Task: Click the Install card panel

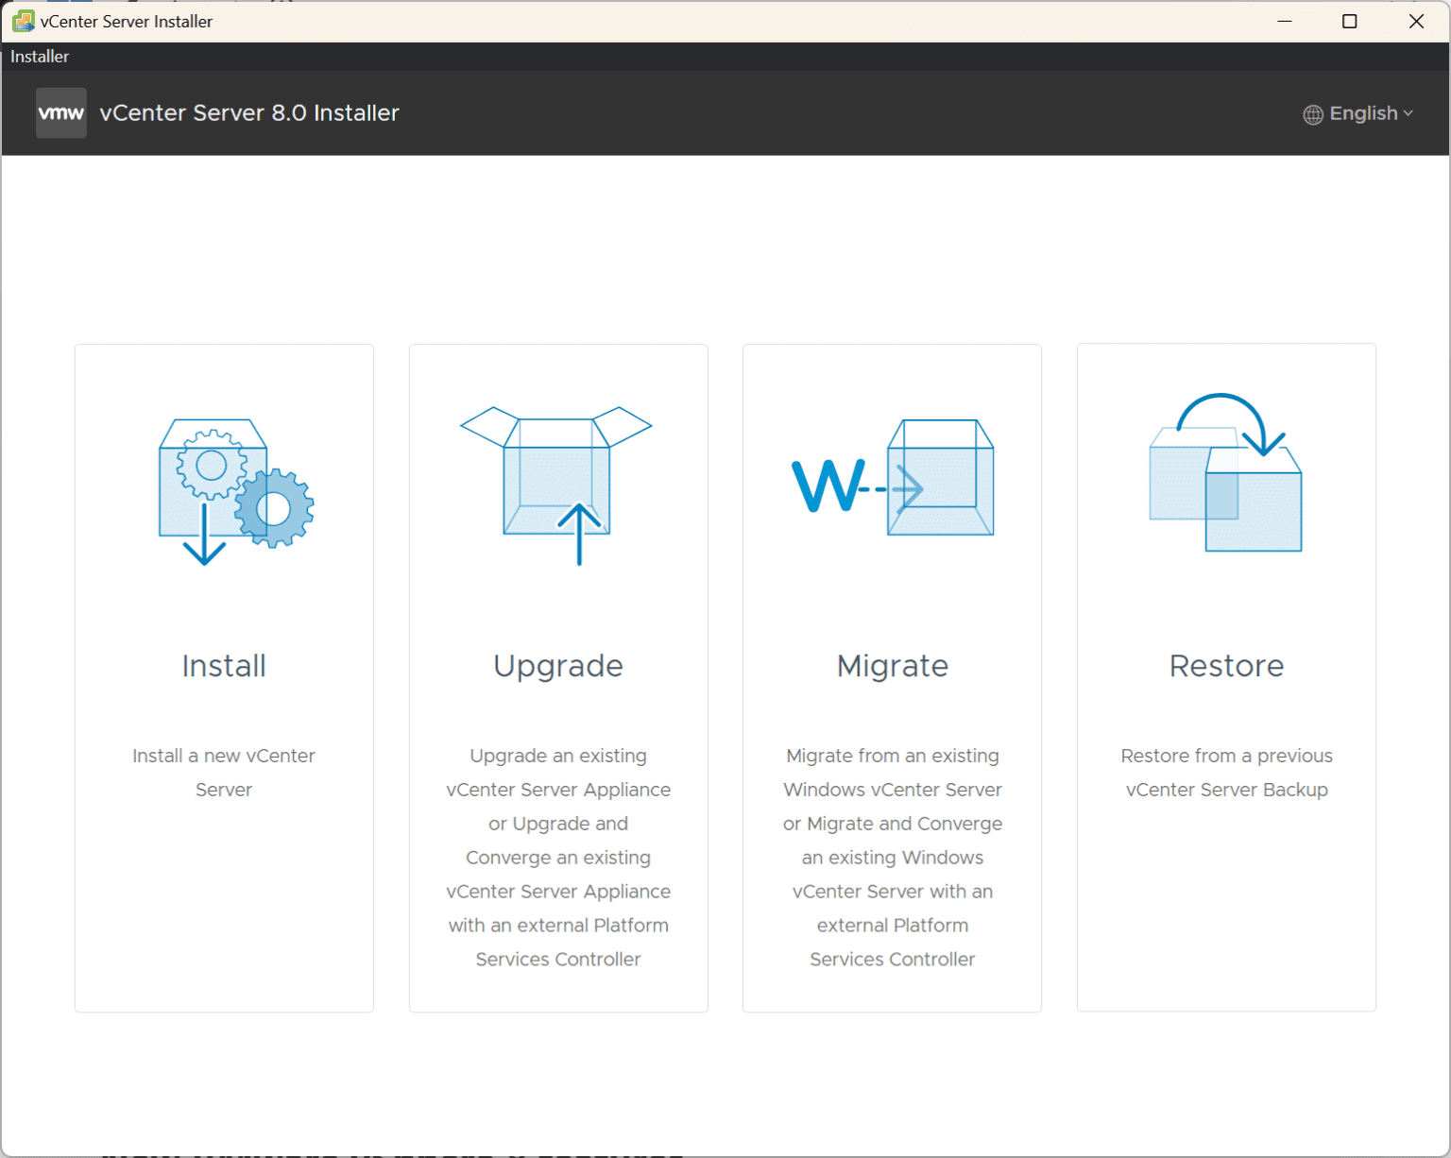Action: [x=224, y=677]
